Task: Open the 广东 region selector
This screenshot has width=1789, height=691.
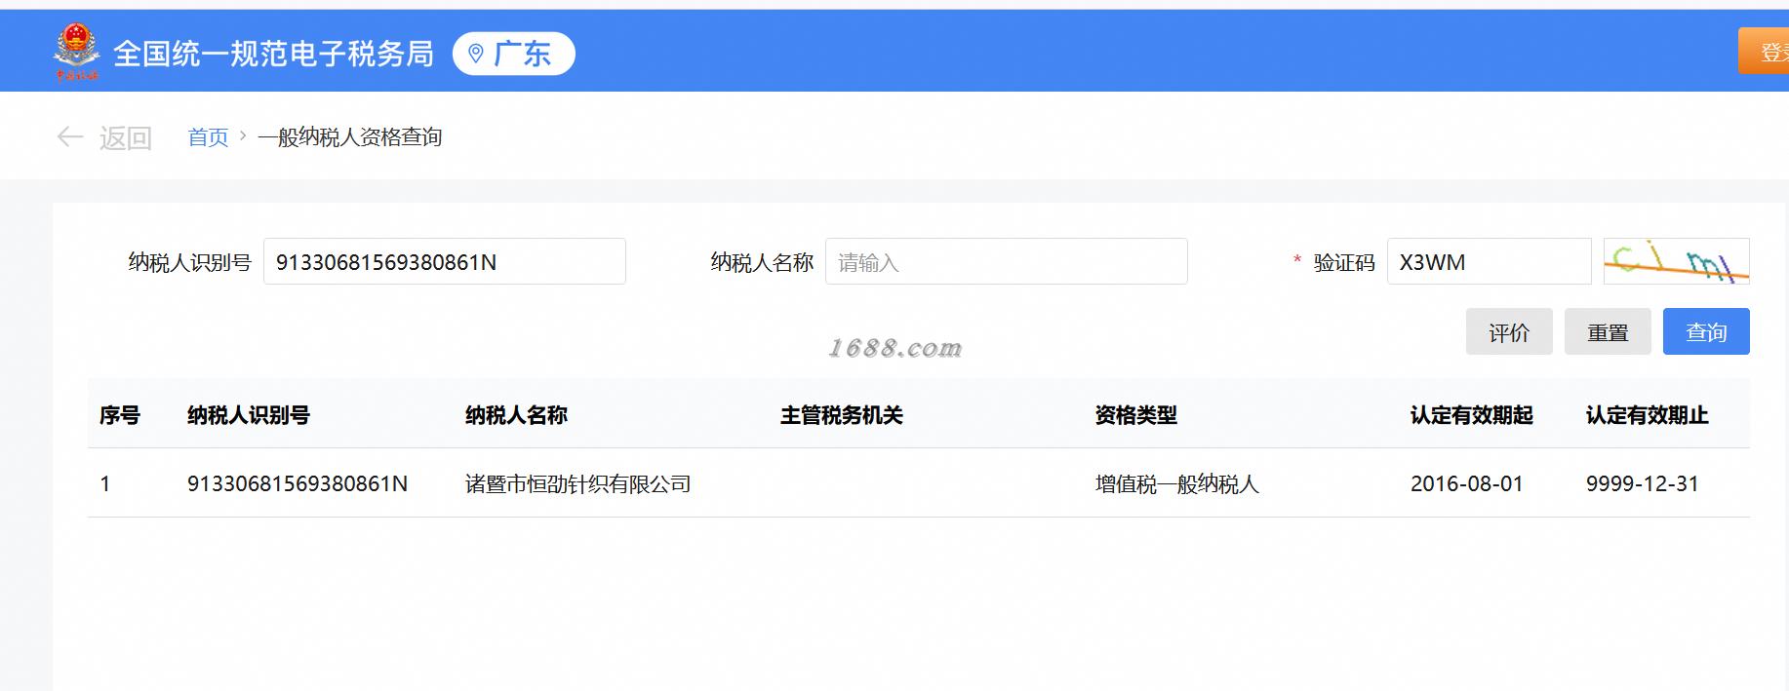Action: 514,54
